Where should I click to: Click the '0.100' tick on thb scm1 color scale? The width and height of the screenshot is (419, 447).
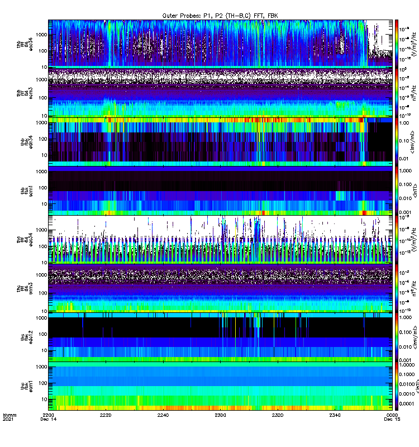[406, 184]
